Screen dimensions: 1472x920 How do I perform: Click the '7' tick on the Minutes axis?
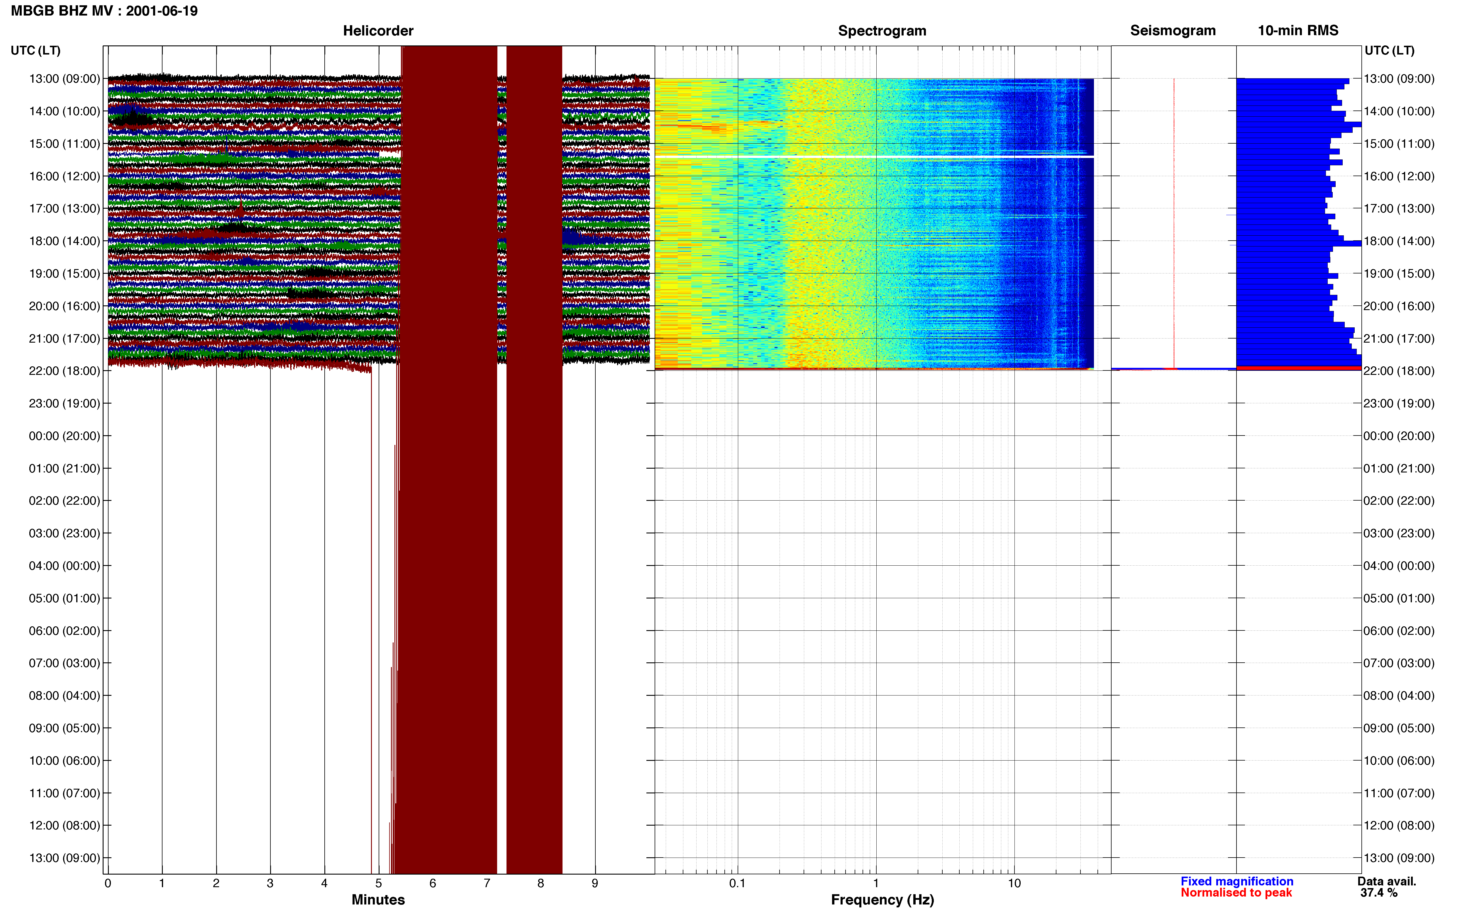pyautogui.click(x=487, y=883)
